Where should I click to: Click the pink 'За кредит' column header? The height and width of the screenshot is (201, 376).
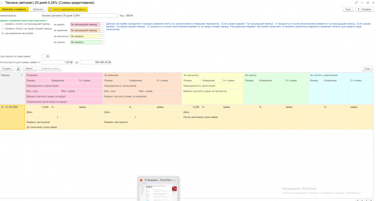[x=64, y=75]
